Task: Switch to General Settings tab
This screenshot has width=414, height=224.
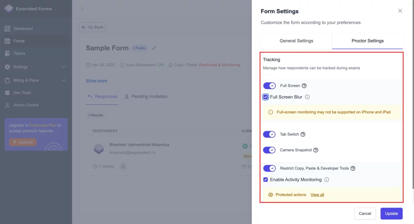Action: pyautogui.click(x=296, y=41)
